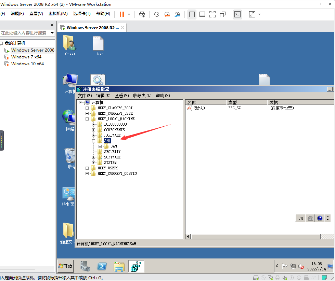
Task: Select Windows 7 x64 in library
Action: pos(26,57)
